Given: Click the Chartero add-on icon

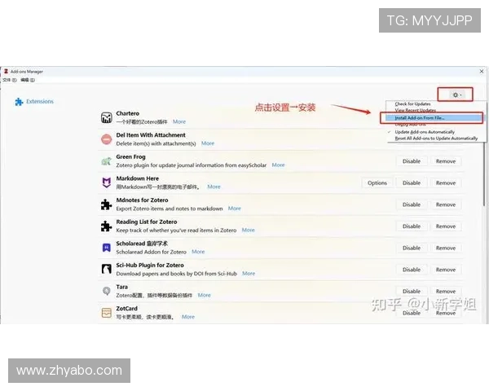Looking at the screenshot, I should (106, 117).
